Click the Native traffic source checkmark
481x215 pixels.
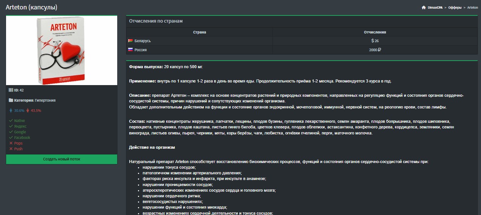click(11, 120)
